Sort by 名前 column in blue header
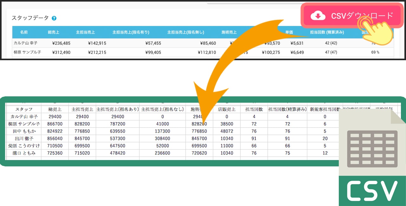The width and height of the screenshot is (406, 206). coord(24,32)
